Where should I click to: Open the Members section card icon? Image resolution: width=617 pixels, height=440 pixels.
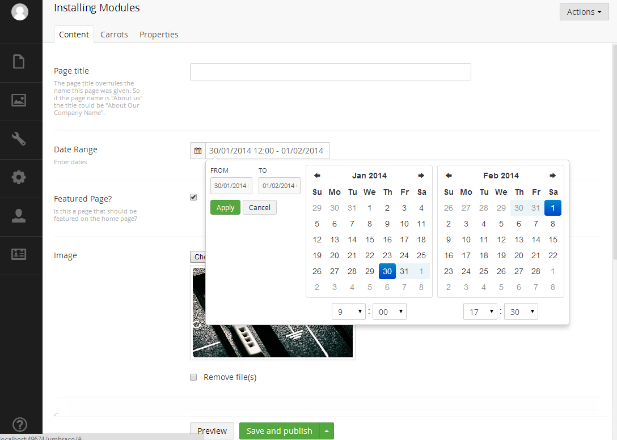(19, 254)
